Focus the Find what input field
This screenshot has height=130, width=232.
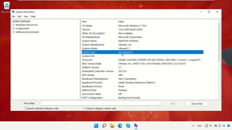click(101, 103)
